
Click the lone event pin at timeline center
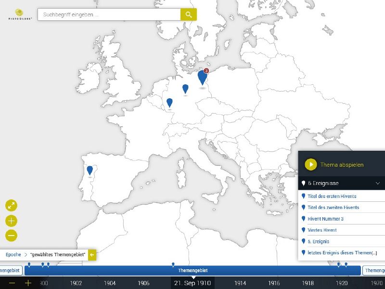(173, 264)
